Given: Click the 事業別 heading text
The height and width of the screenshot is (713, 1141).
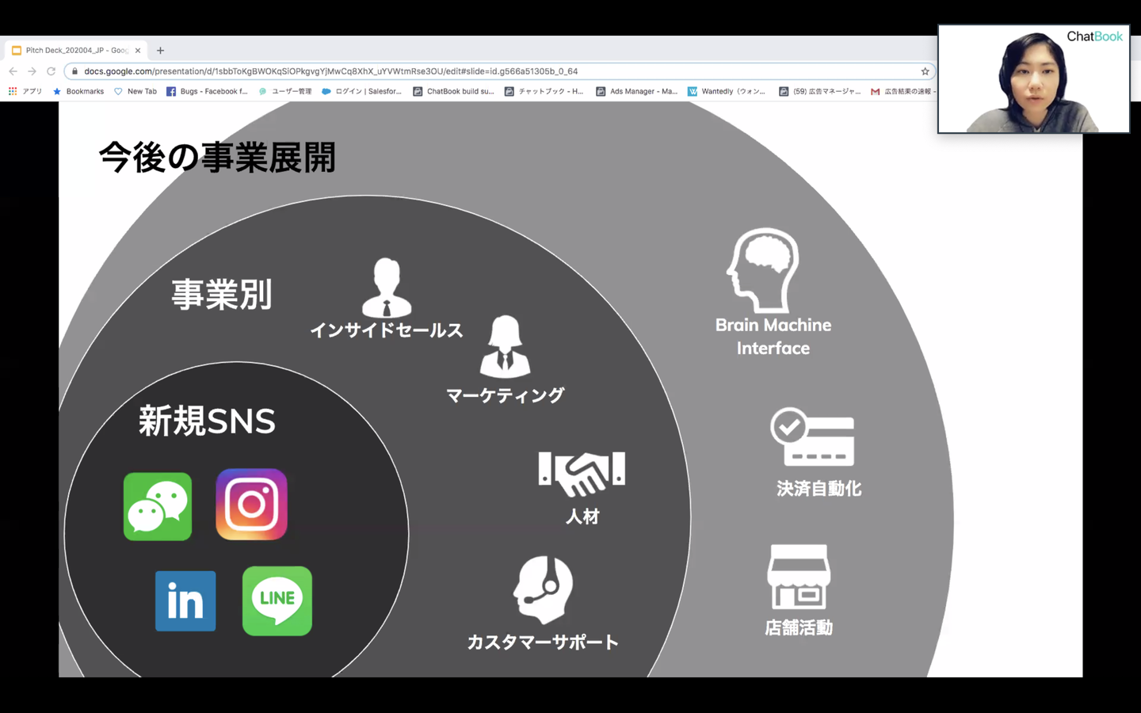Looking at the screenshot, I should (222, 295).
